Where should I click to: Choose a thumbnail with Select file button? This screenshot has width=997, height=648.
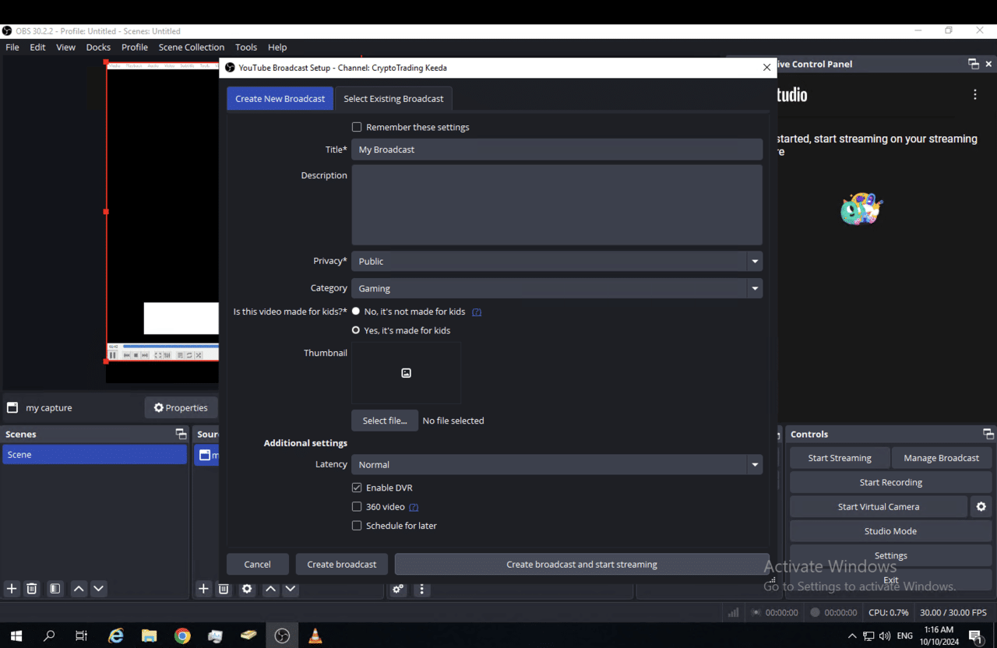tap(384, 420)
